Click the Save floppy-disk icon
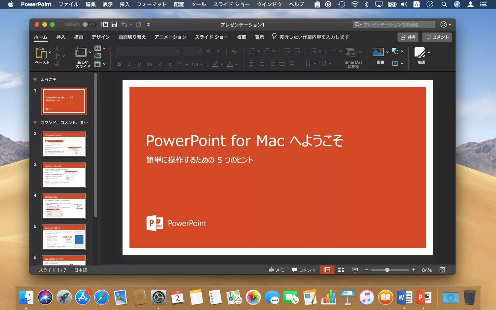Image resolution: width=496 pixels, height=310 pixels. tap(115, 24)
